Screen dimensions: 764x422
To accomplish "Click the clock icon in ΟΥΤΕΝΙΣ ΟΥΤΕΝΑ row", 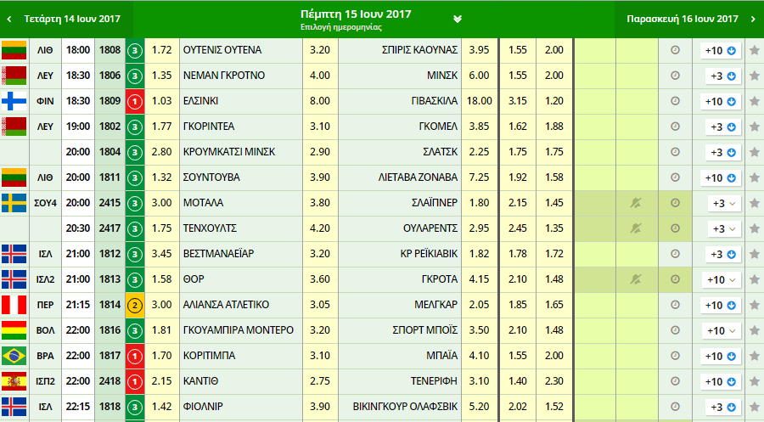I will (x=675, y=50).
